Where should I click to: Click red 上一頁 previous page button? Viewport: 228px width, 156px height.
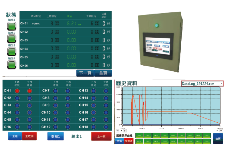point(100,136)
